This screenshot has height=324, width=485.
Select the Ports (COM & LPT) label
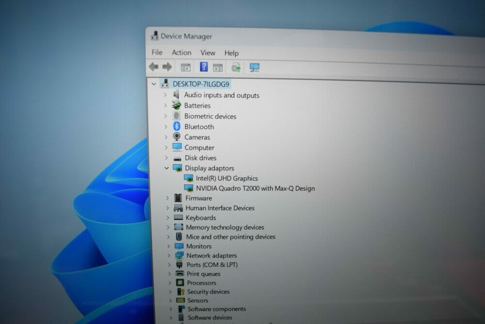(x=212, y=265)
